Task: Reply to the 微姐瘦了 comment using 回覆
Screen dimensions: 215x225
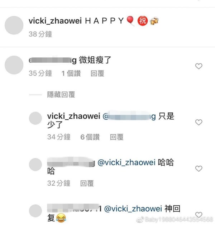Action: tap(97, 73)
